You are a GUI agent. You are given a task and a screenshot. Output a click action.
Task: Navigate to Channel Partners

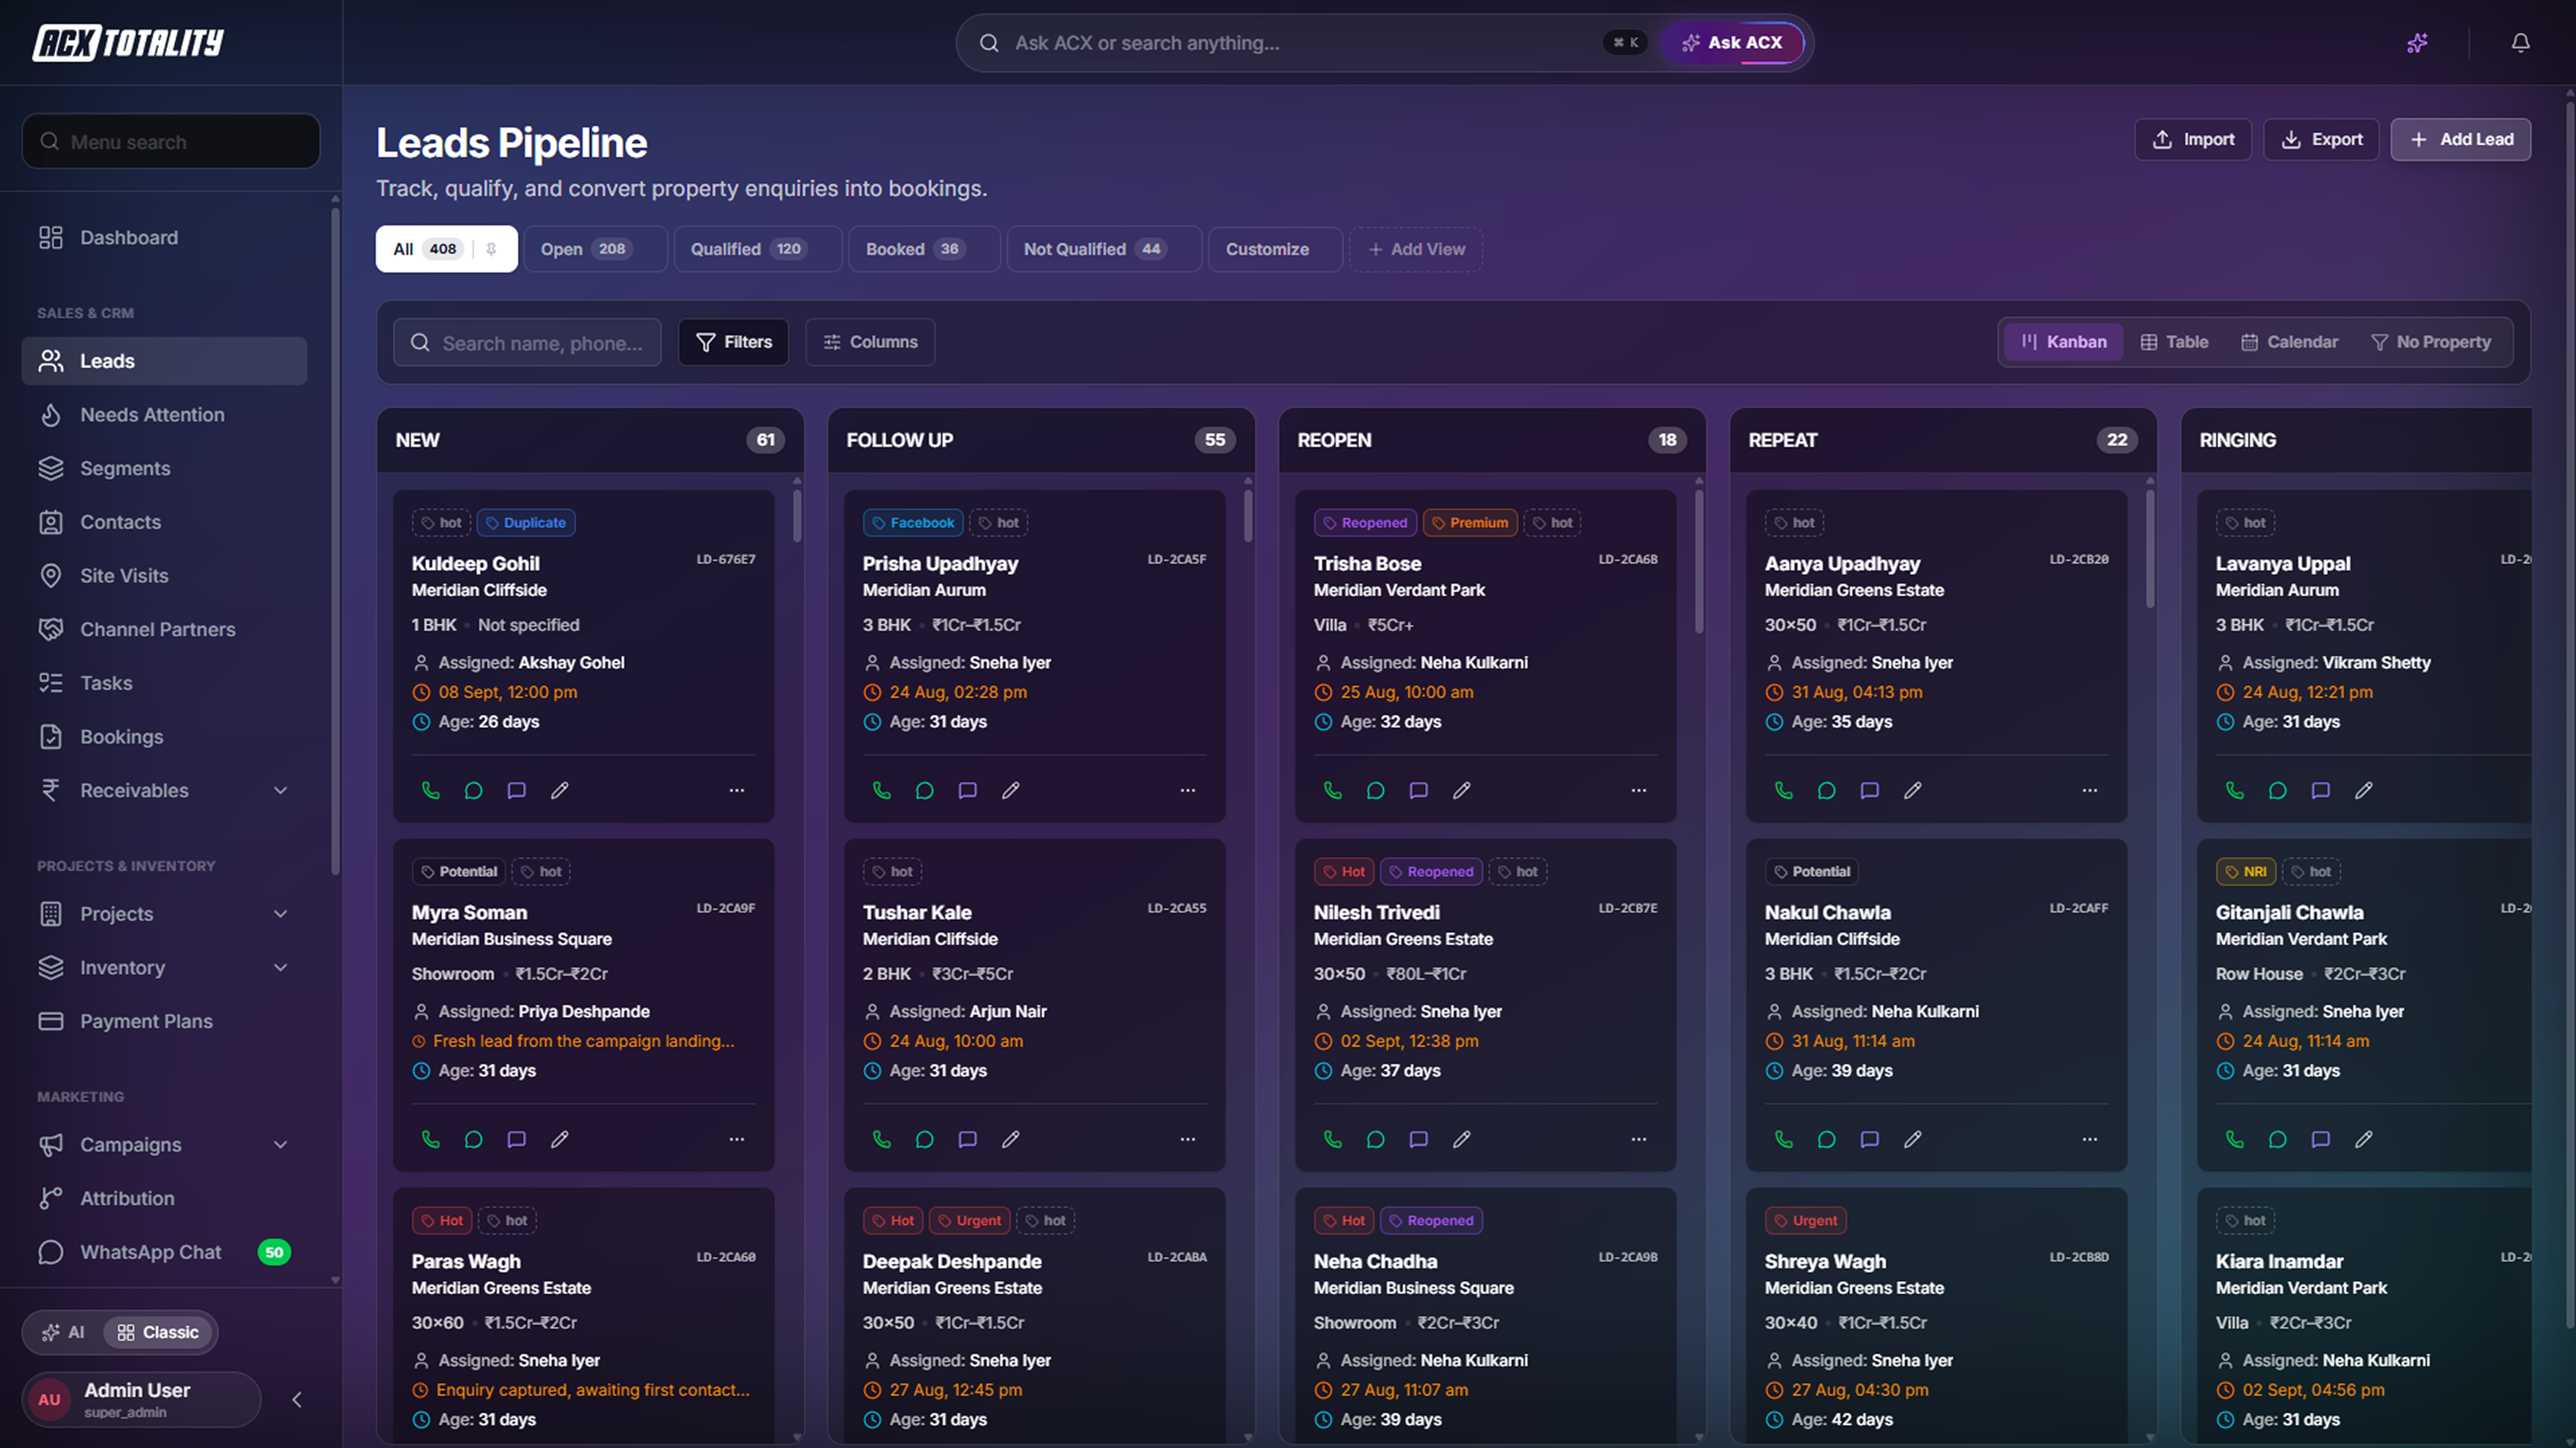164,629
